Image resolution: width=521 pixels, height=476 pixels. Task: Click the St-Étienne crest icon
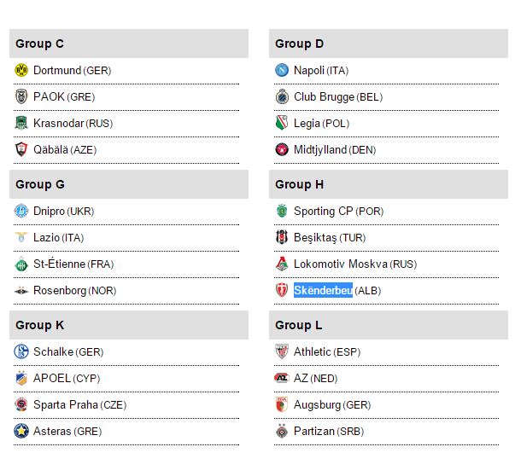[21, 264]
